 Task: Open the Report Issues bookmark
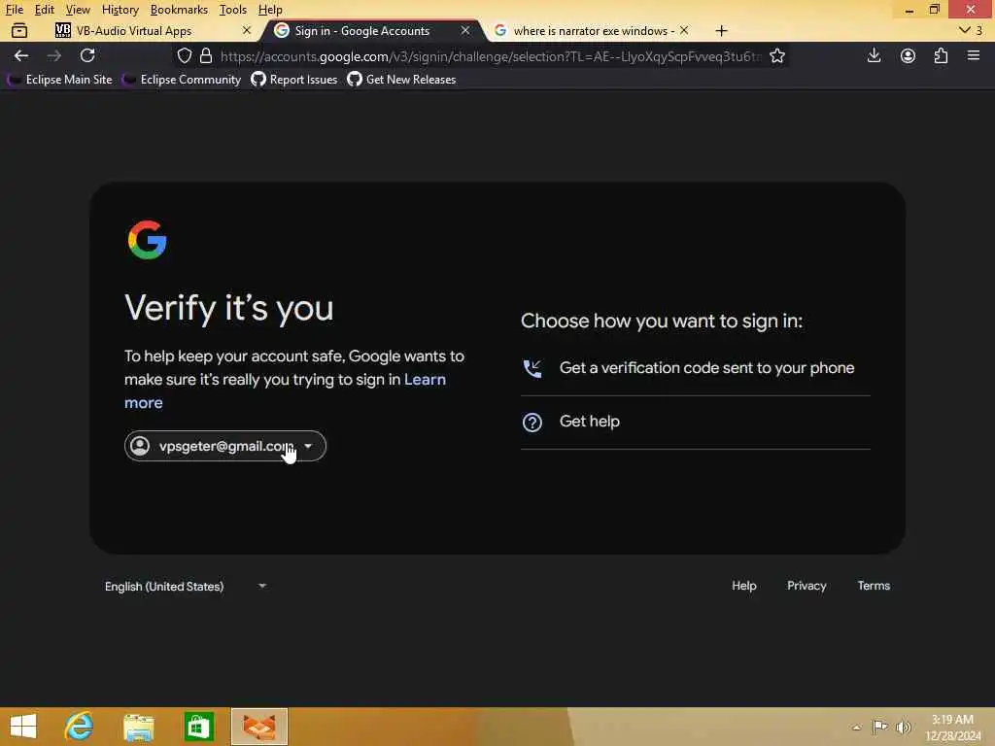click(293, 80)
